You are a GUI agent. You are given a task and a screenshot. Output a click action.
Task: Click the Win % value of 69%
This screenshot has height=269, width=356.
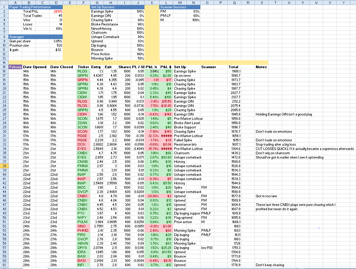pyautogui.click(x=58, y=28)
